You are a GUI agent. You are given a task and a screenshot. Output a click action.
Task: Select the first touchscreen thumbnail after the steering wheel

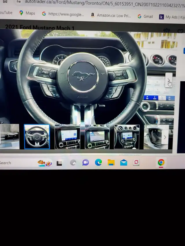click(x=67, y=136)
